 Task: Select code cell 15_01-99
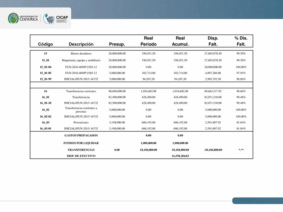tap(46, 79)
